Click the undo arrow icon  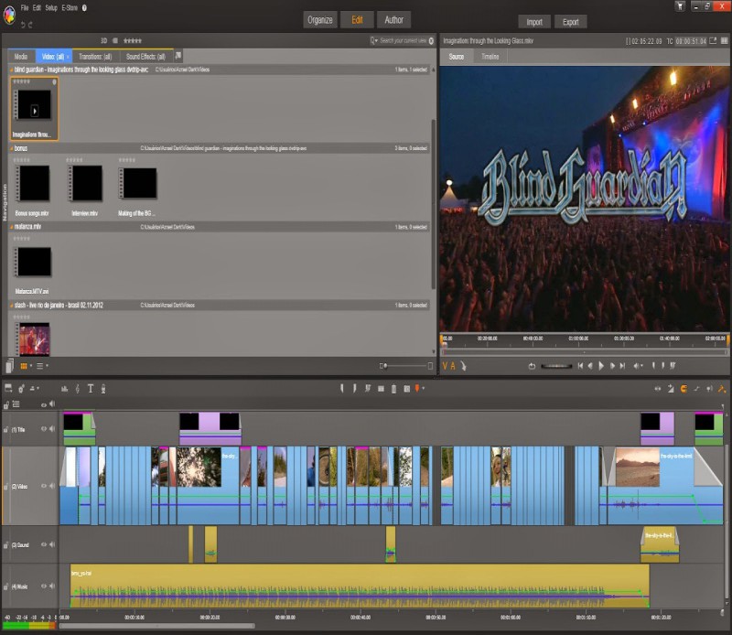(23, 25)
